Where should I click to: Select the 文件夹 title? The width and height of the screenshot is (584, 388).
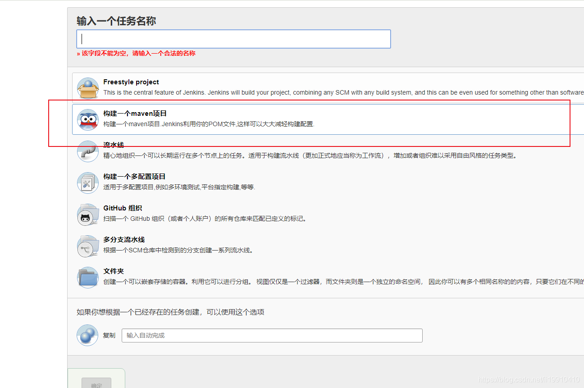(x=114, y=271)
